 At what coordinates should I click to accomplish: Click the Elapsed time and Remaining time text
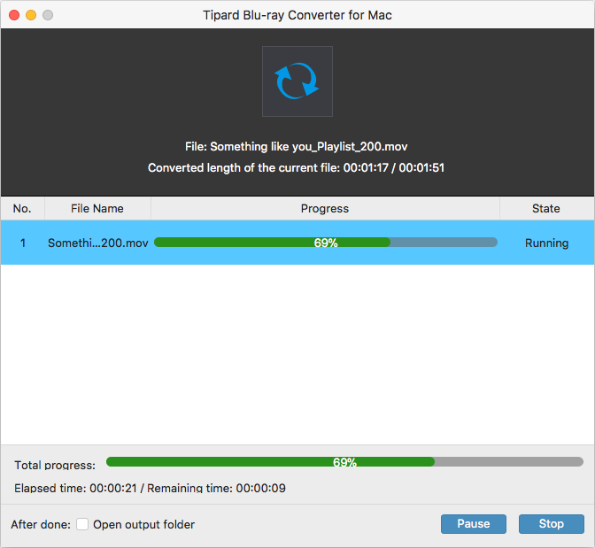(x=151, y=488)
